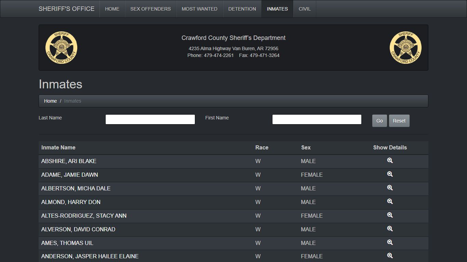Show details for ADAME, JAMIE DAWN
Viewport: 467px width, 262px height.
[390, 174]
